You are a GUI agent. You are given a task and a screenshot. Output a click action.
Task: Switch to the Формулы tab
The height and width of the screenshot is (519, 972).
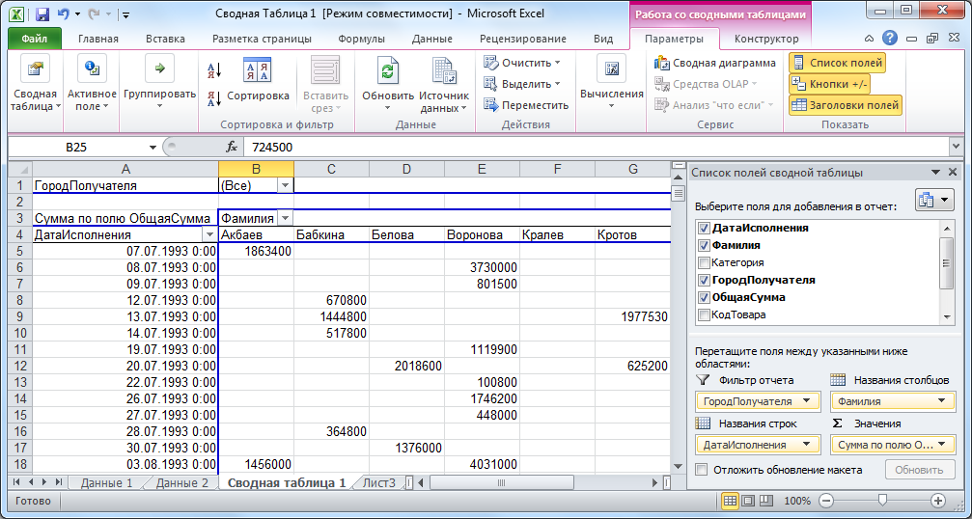[361, 39]
